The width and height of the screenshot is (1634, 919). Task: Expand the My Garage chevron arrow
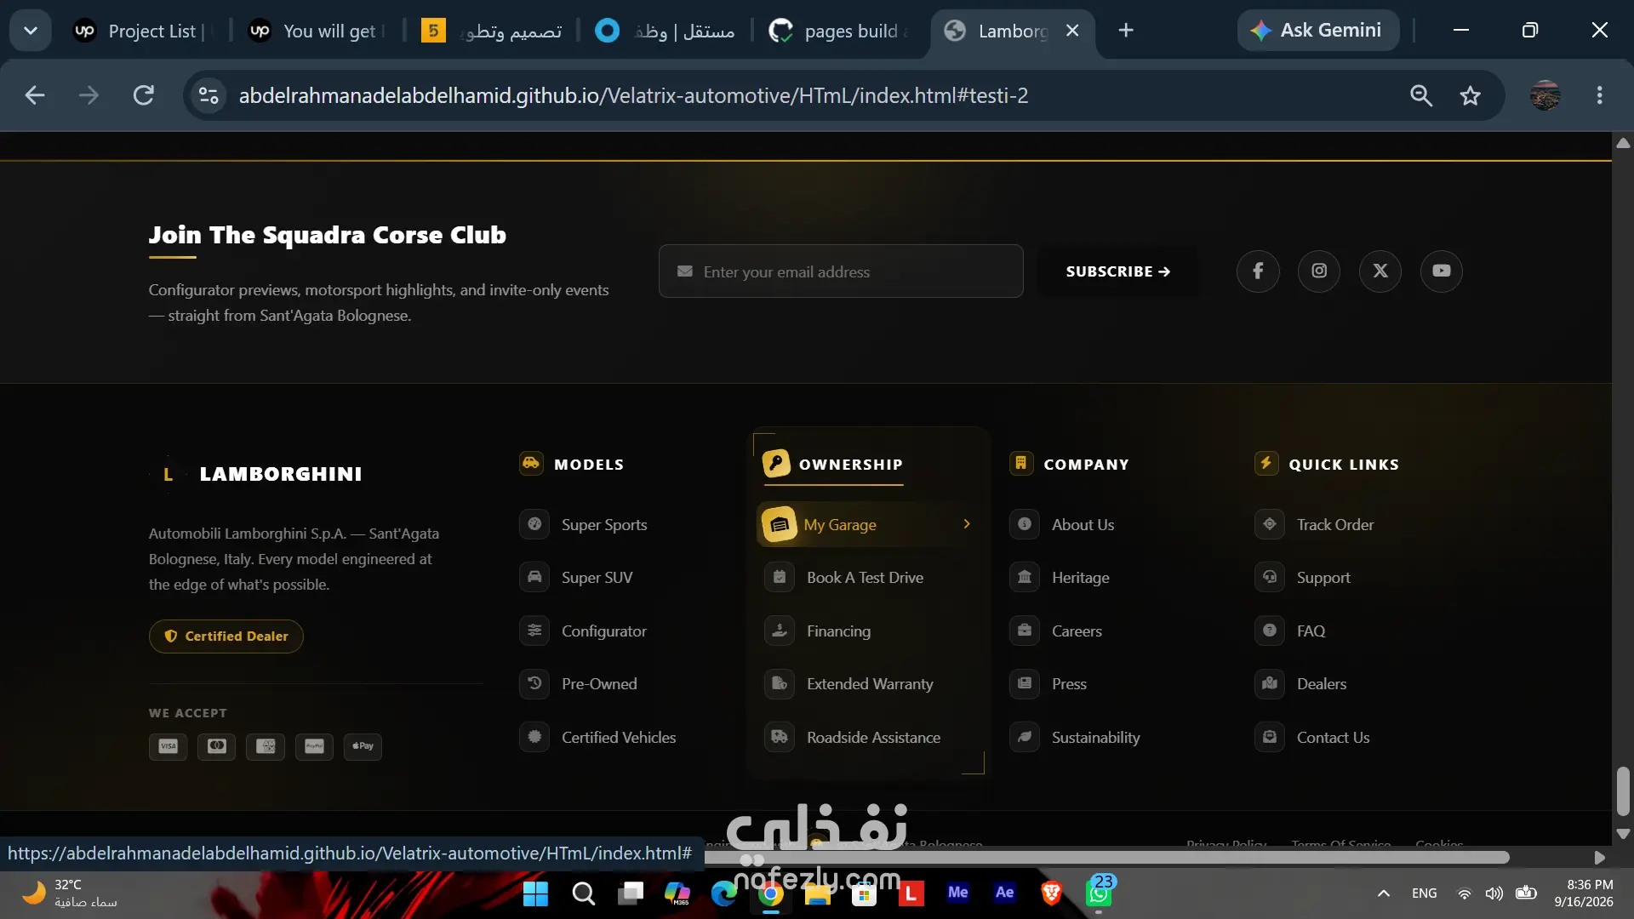point(967,524)
